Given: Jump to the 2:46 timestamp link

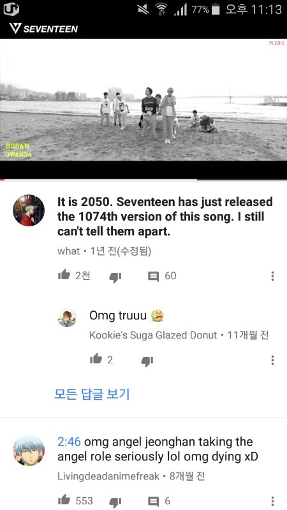Looking at the screenshot, I should (x=69, y=442).
